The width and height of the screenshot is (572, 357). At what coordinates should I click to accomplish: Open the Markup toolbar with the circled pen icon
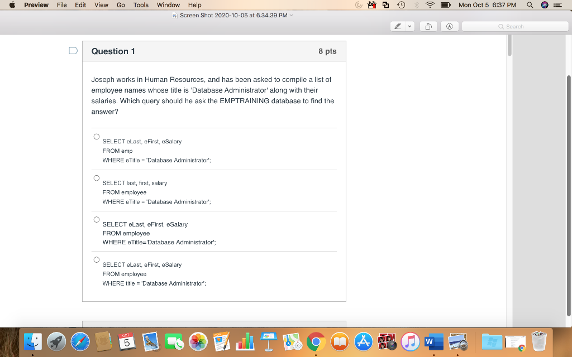[x=449, y=26]
